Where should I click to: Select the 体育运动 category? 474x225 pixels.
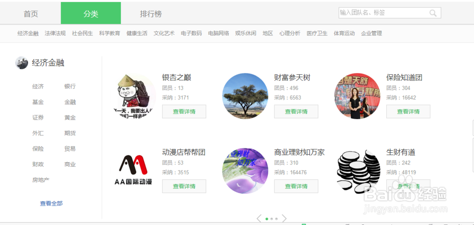pyautogui.click(x=344, y=34)
